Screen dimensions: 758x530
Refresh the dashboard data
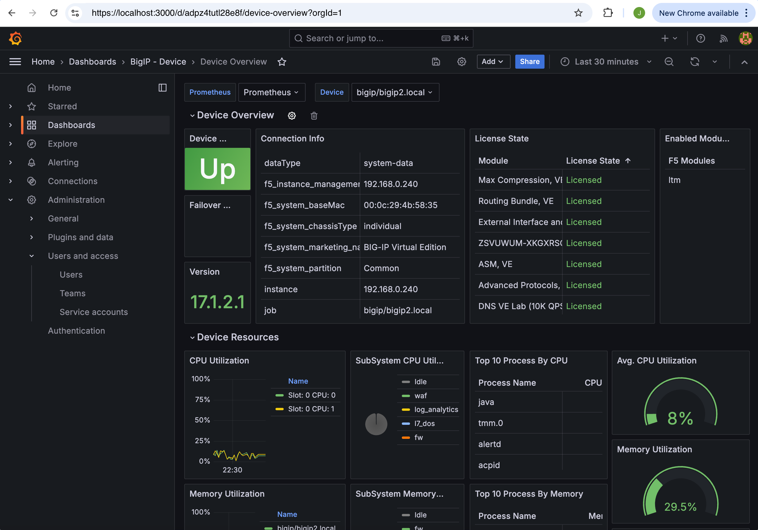(695, 62)
